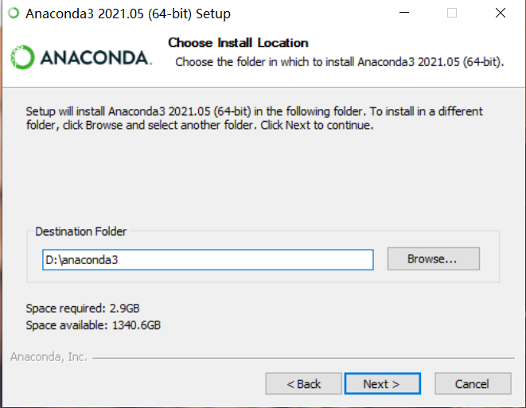The width and height of the screenshot is (526, 408).
Task: Go back with the < Back button
Action: 304,384
